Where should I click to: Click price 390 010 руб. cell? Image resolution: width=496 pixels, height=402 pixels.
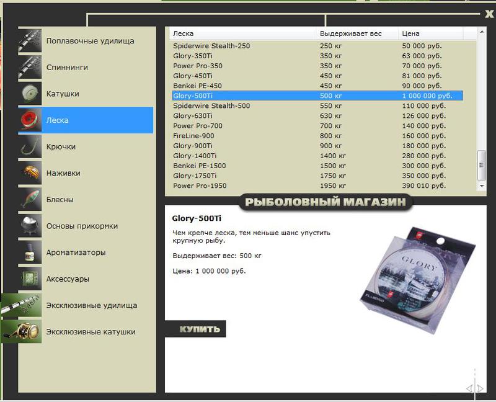pos(424,186)
